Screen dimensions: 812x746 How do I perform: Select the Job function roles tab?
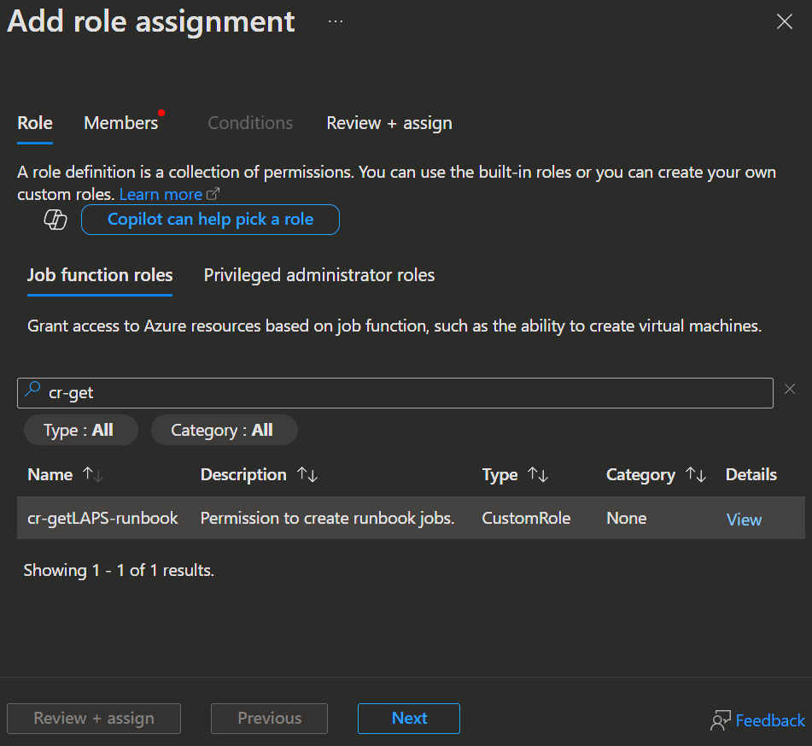[x=100, y=275]
